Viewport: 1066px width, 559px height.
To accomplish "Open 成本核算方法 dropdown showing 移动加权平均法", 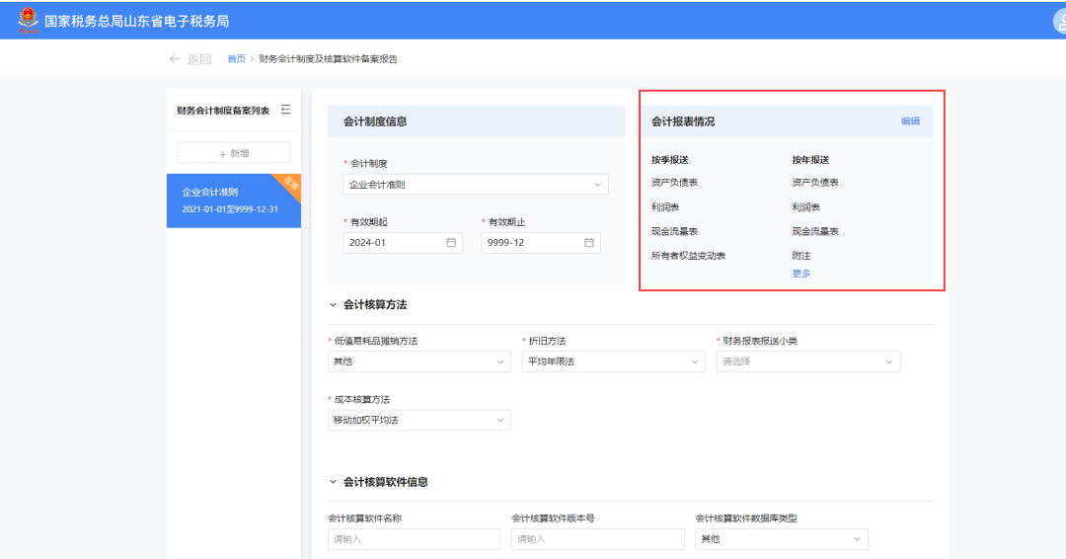I will pos(419,421).
